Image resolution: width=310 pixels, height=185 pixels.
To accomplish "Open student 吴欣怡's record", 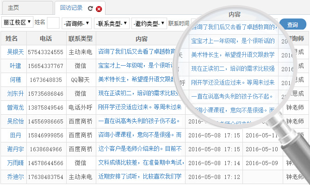I will (15, 121).
